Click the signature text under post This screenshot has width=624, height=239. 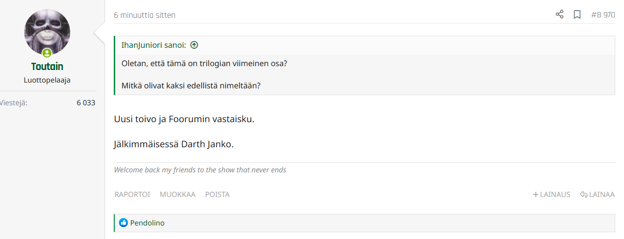tap(200, 170)
